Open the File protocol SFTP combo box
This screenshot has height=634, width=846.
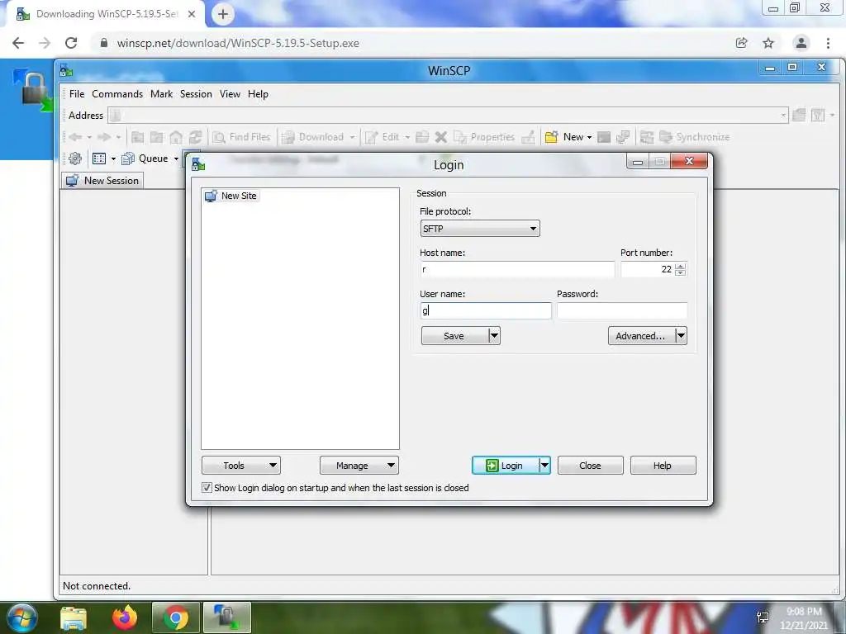point(480,229)
